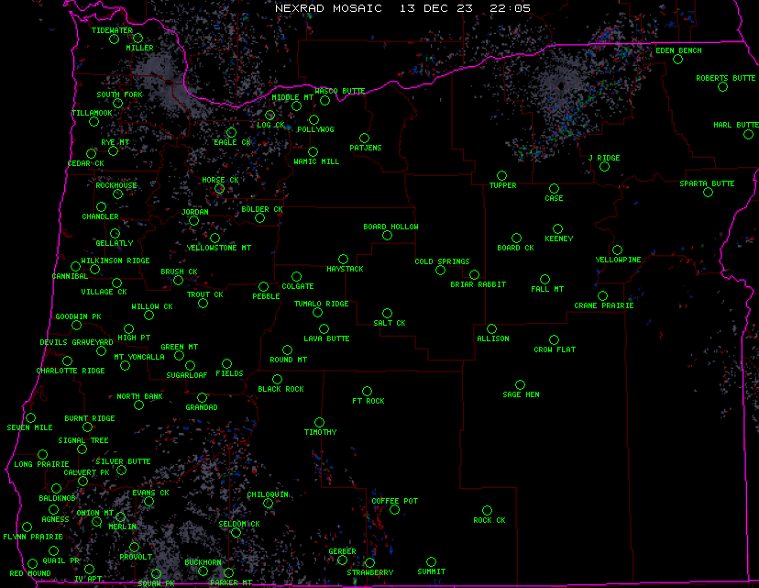Click the 22:05 timestamp in header
The height and width of the screenshot is (588, 759).
(510, 7)
